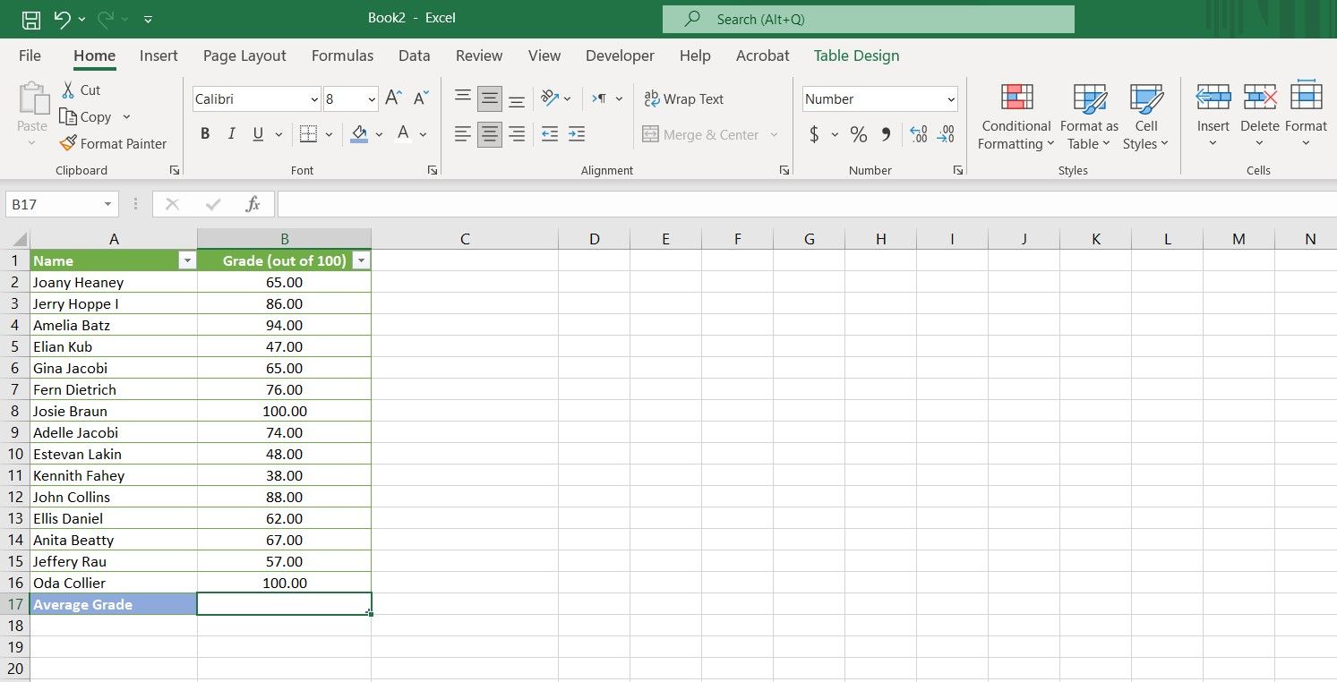Click the Format as Table button

(x=1089, y=118)
